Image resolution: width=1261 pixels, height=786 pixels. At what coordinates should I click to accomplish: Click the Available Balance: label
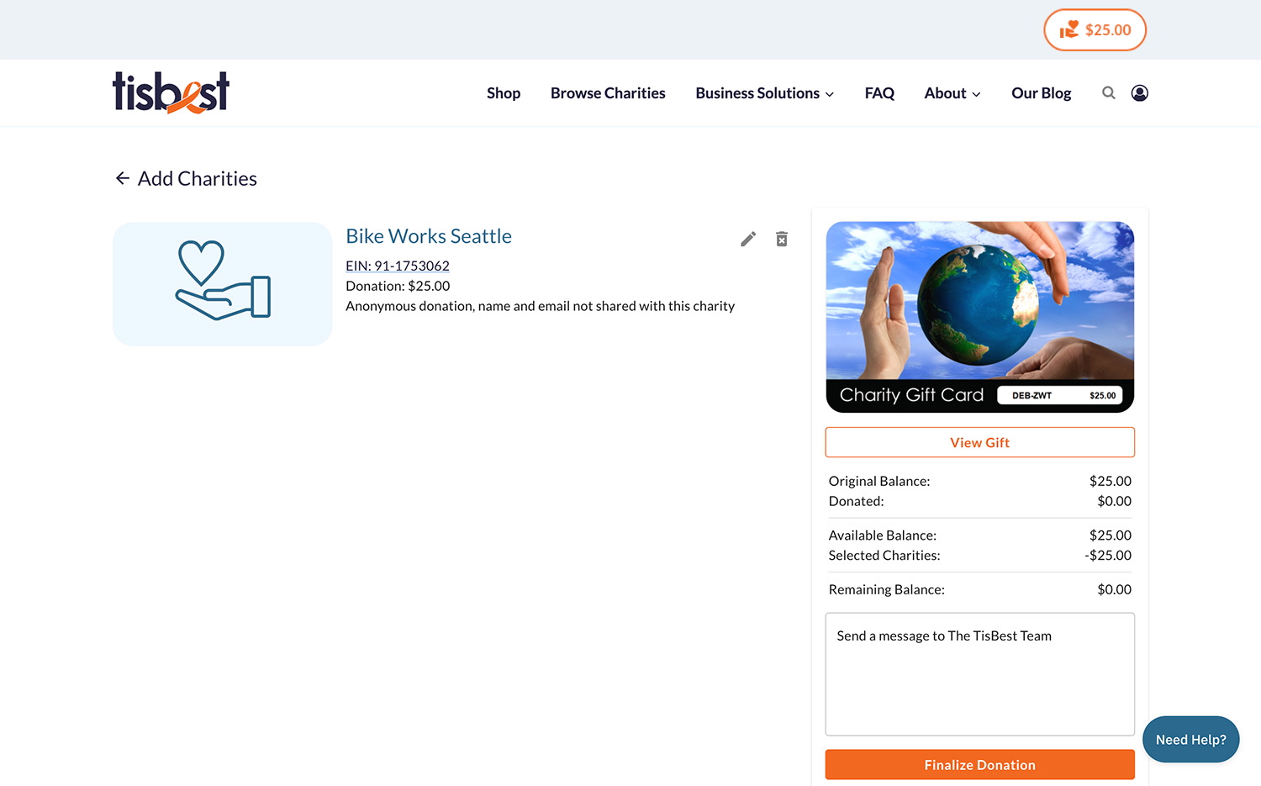[x=883, y=535]
